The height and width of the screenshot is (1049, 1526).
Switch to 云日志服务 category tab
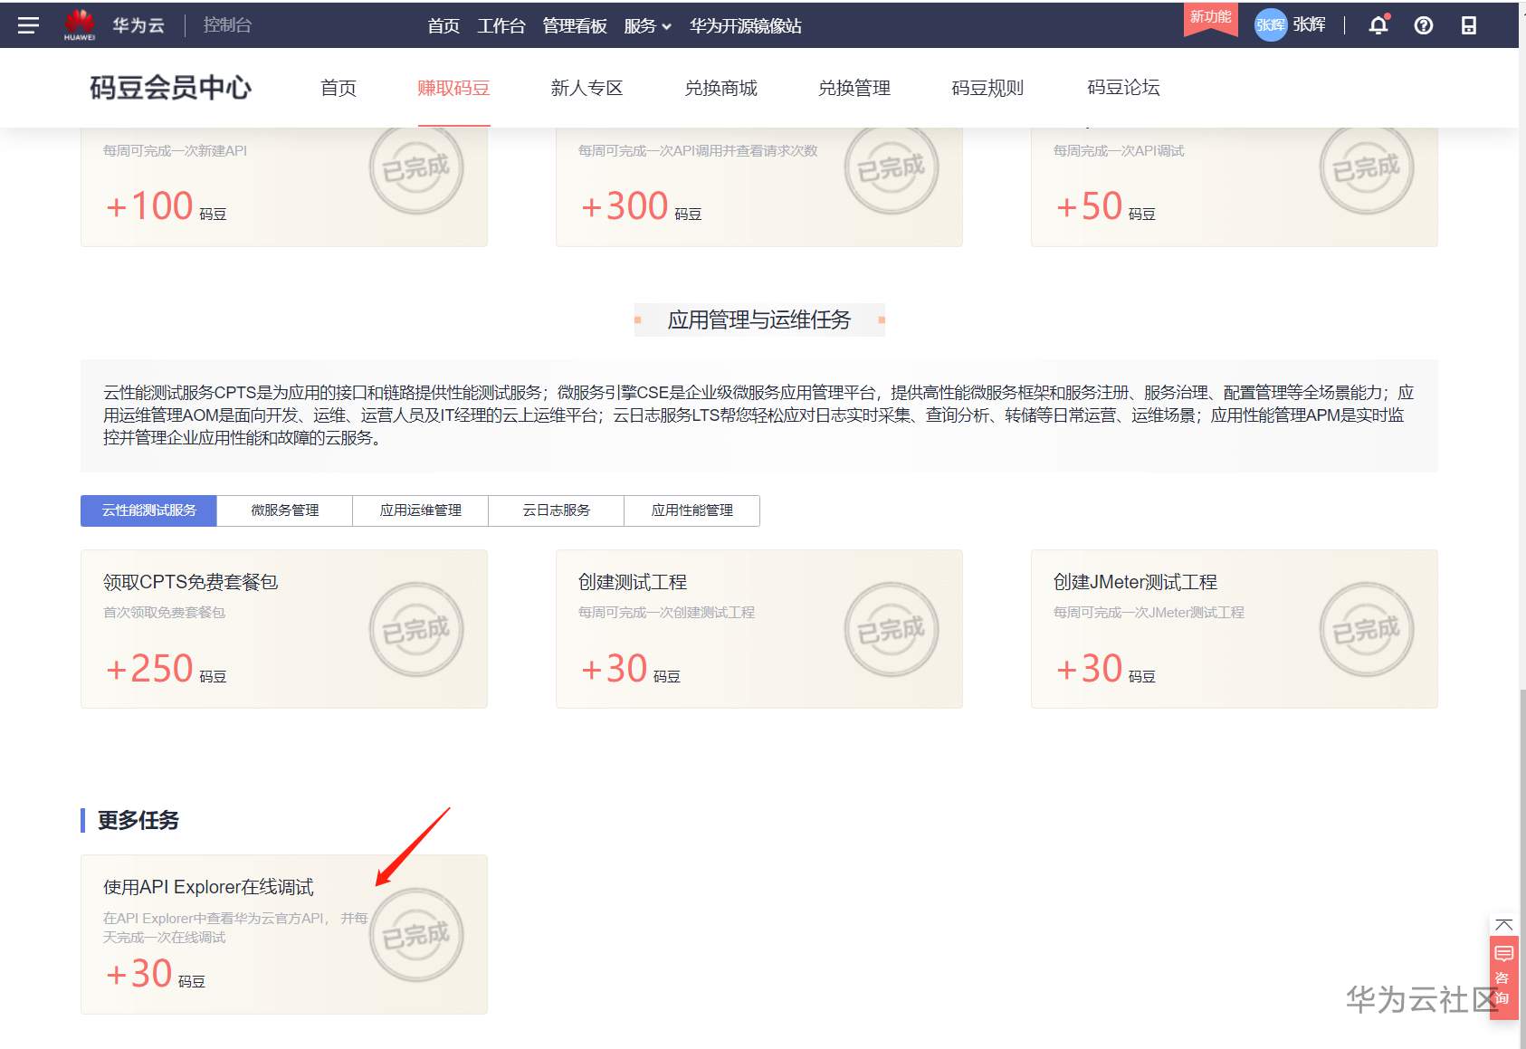point(557,510)
